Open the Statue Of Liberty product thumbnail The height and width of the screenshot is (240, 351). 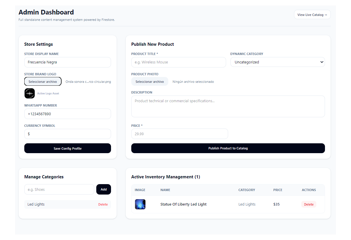tap(140, 204)
